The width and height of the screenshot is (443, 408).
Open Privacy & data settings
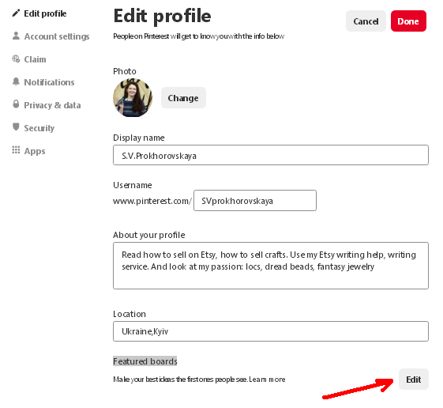53,105
